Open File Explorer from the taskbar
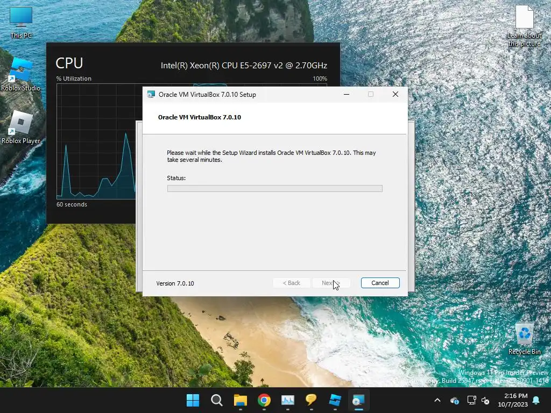Screen dimensions: 551x413 pyautogui.click(x=241, y=400)
